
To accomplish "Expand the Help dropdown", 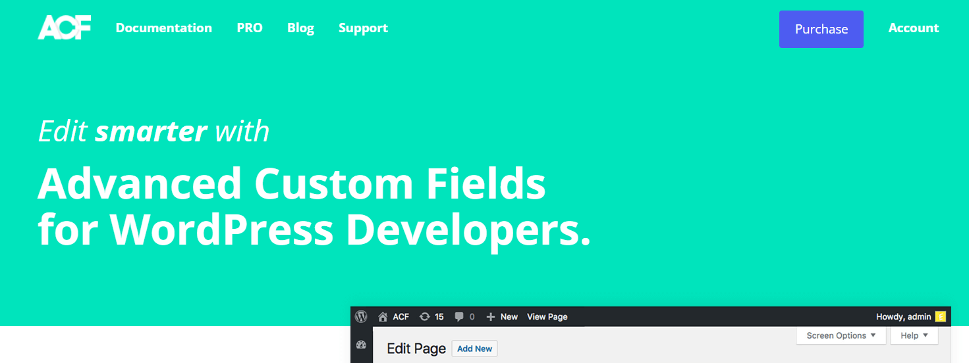I will point(914,335).
